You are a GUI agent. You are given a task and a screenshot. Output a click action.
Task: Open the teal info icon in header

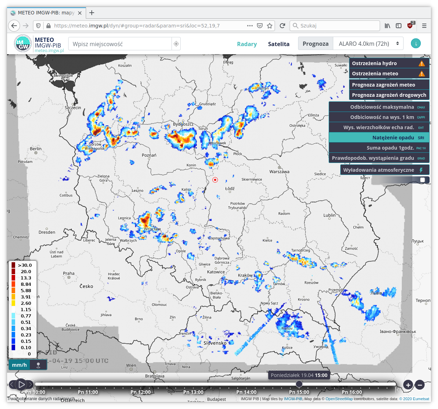click(x=416, y=44)
